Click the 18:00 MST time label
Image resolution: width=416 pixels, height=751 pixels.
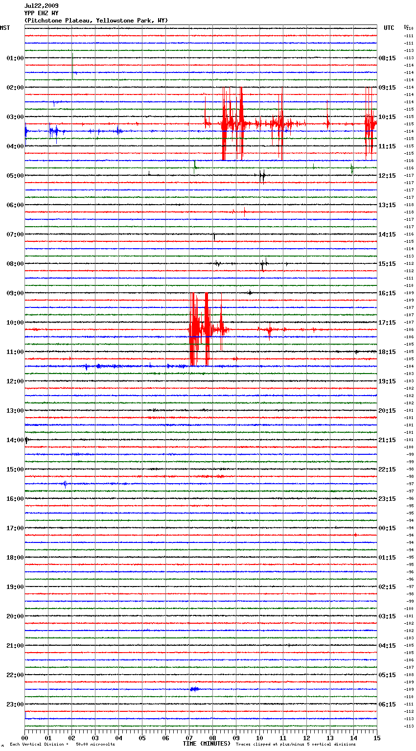click(x=15, y=558)
